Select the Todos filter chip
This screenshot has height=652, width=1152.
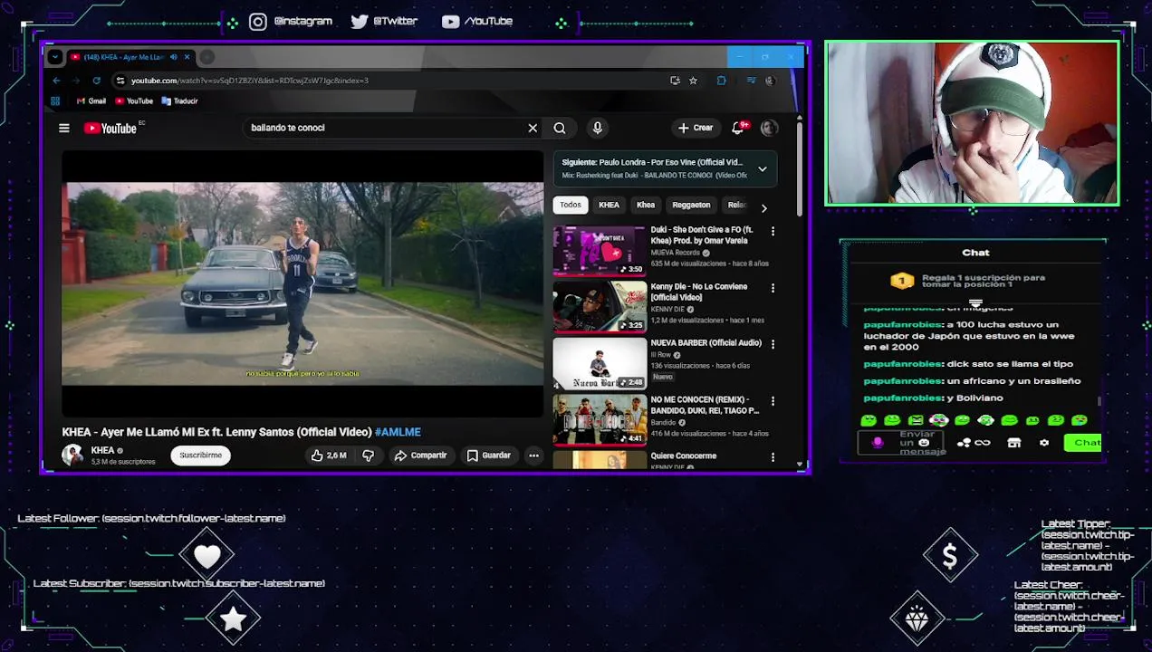[x=571, y=205]
